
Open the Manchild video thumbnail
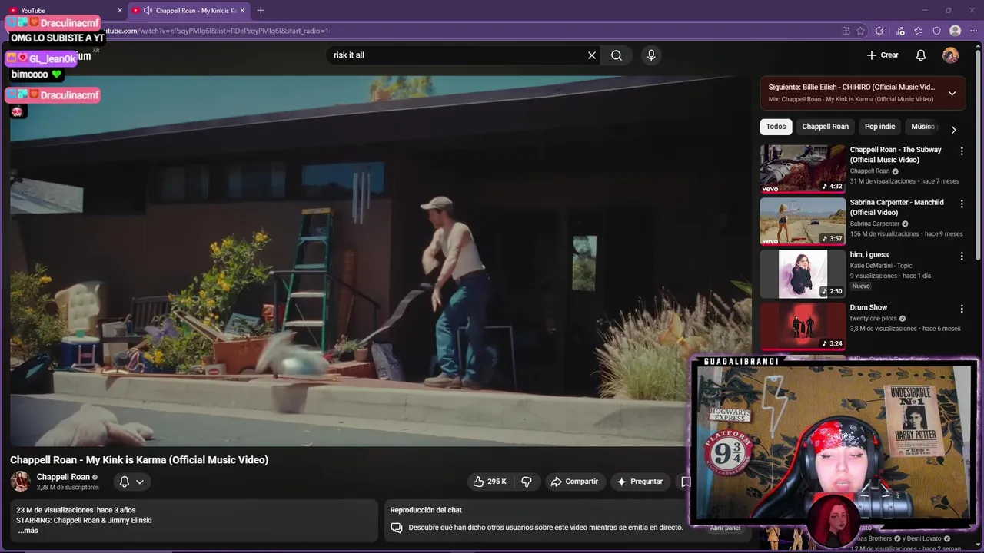(803, 221)
